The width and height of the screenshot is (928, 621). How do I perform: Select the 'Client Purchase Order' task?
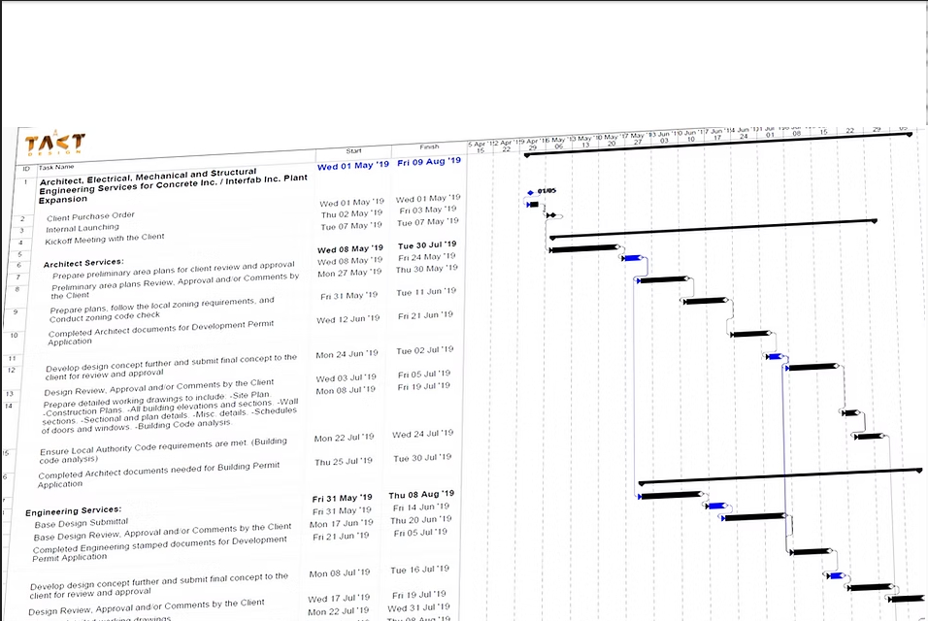(90, 216)
